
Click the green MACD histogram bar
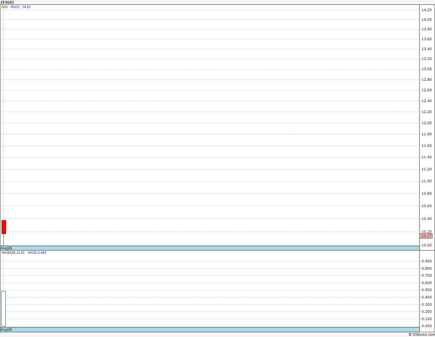[4, 309]
